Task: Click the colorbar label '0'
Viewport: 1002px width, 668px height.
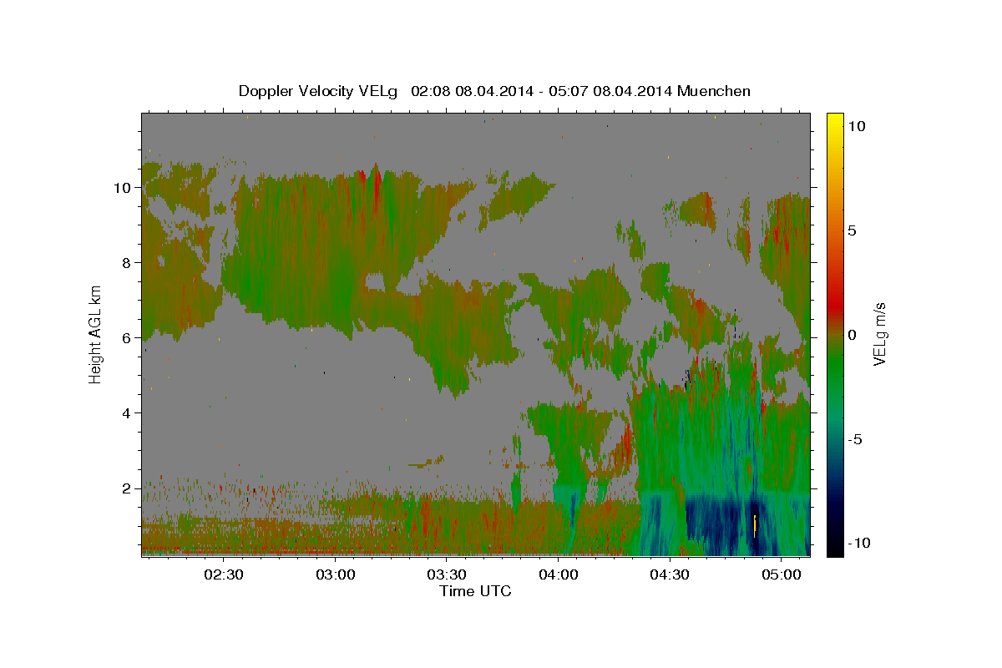Action: [852, 335]
